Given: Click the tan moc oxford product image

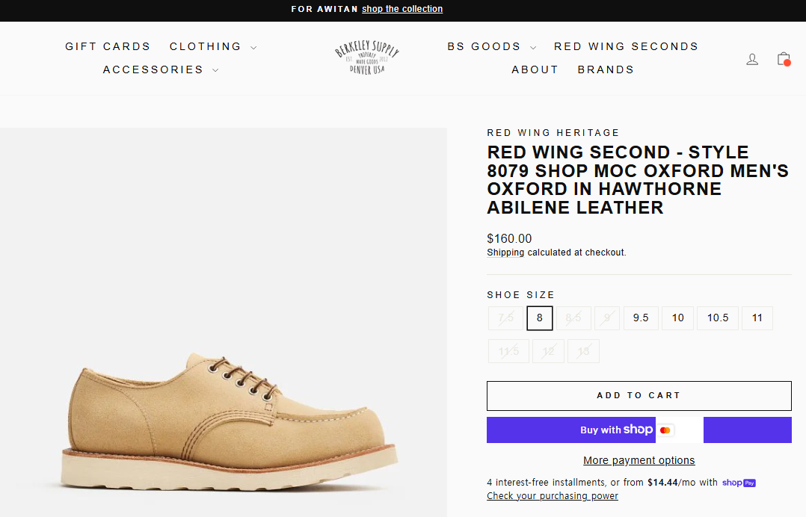Looking at the screenshot, I should coord(232,418).
